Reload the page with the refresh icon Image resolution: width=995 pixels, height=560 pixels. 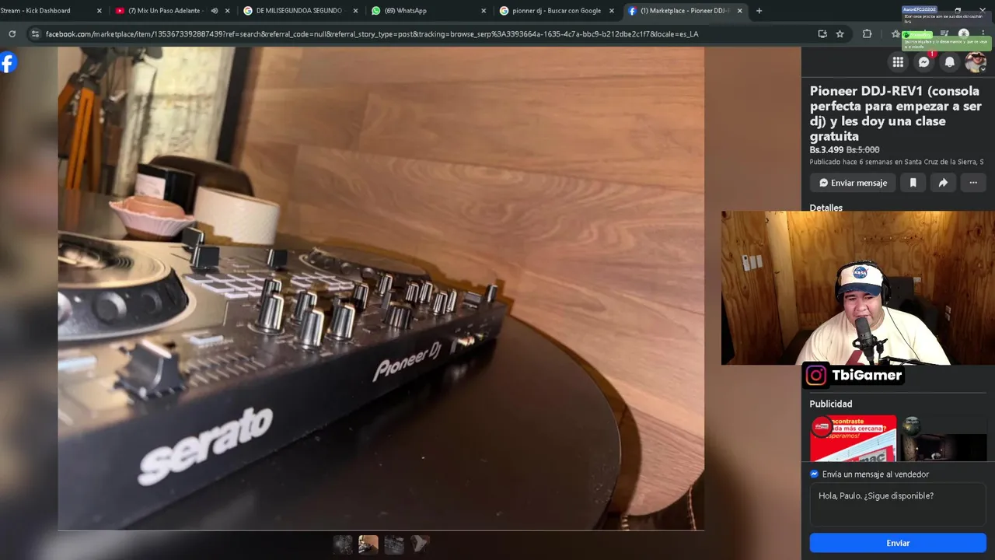point(12,34)
